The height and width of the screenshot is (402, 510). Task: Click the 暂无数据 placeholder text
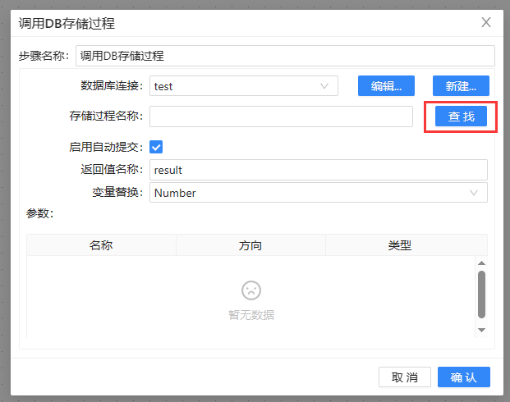click(x=250, y=315)
